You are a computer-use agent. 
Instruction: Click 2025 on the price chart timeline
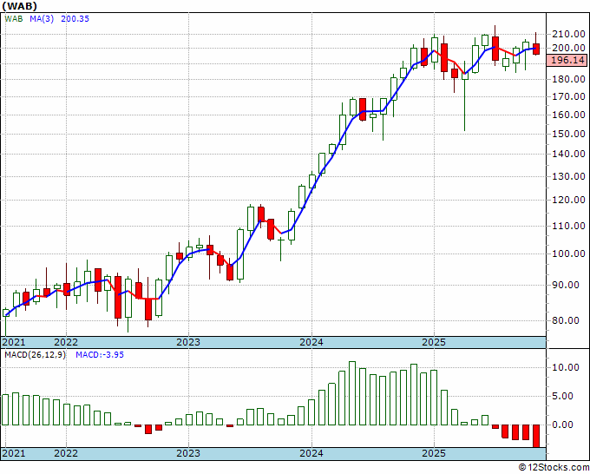click(434, 342)
